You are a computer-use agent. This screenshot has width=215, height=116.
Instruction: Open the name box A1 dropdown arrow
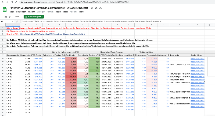13,22
